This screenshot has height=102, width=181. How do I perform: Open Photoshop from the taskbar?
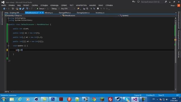pos(53,99)
